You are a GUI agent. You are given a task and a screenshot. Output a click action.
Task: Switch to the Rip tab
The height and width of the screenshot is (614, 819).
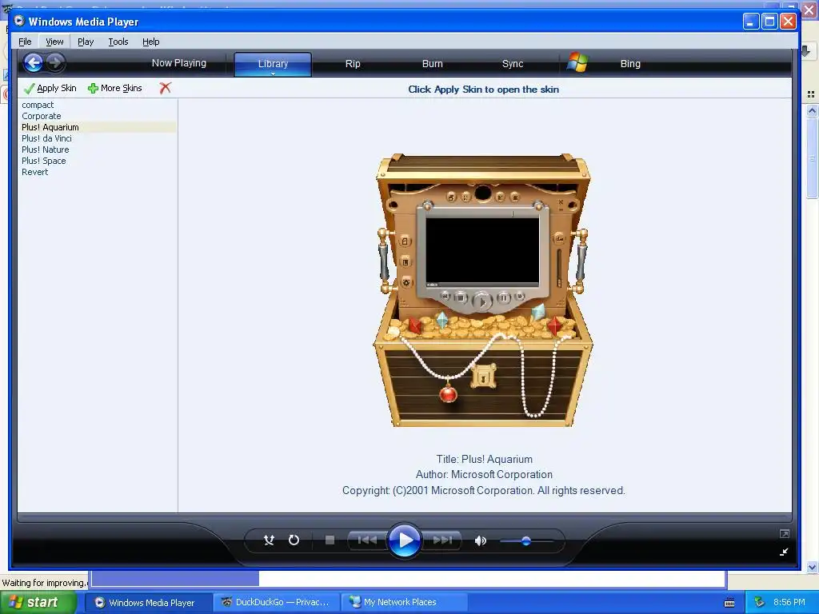pos(353,64)
